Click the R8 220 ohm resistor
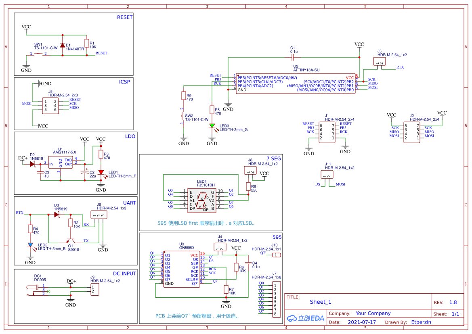The image size is (472, 334). coord(248,186)
